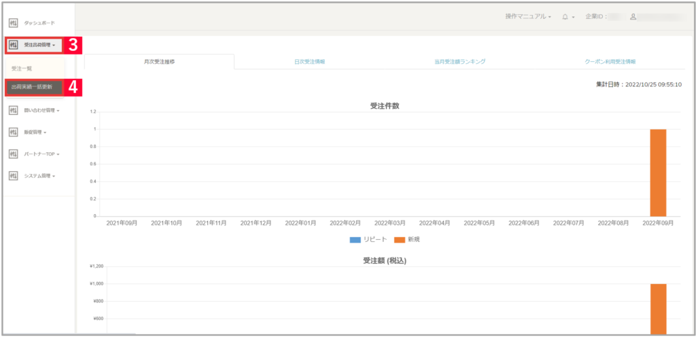
Task: Open the ダッシュボード page link
Action: pos(39,23)
